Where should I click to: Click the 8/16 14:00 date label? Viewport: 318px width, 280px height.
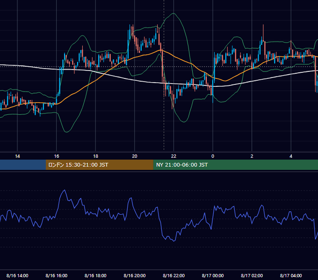[x=17, y=275]
